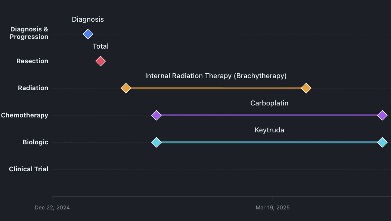This screenshot has height=221, width=391.
Task: Click the blue Diagnosis diamond marker
Action: tap(87, 34)
